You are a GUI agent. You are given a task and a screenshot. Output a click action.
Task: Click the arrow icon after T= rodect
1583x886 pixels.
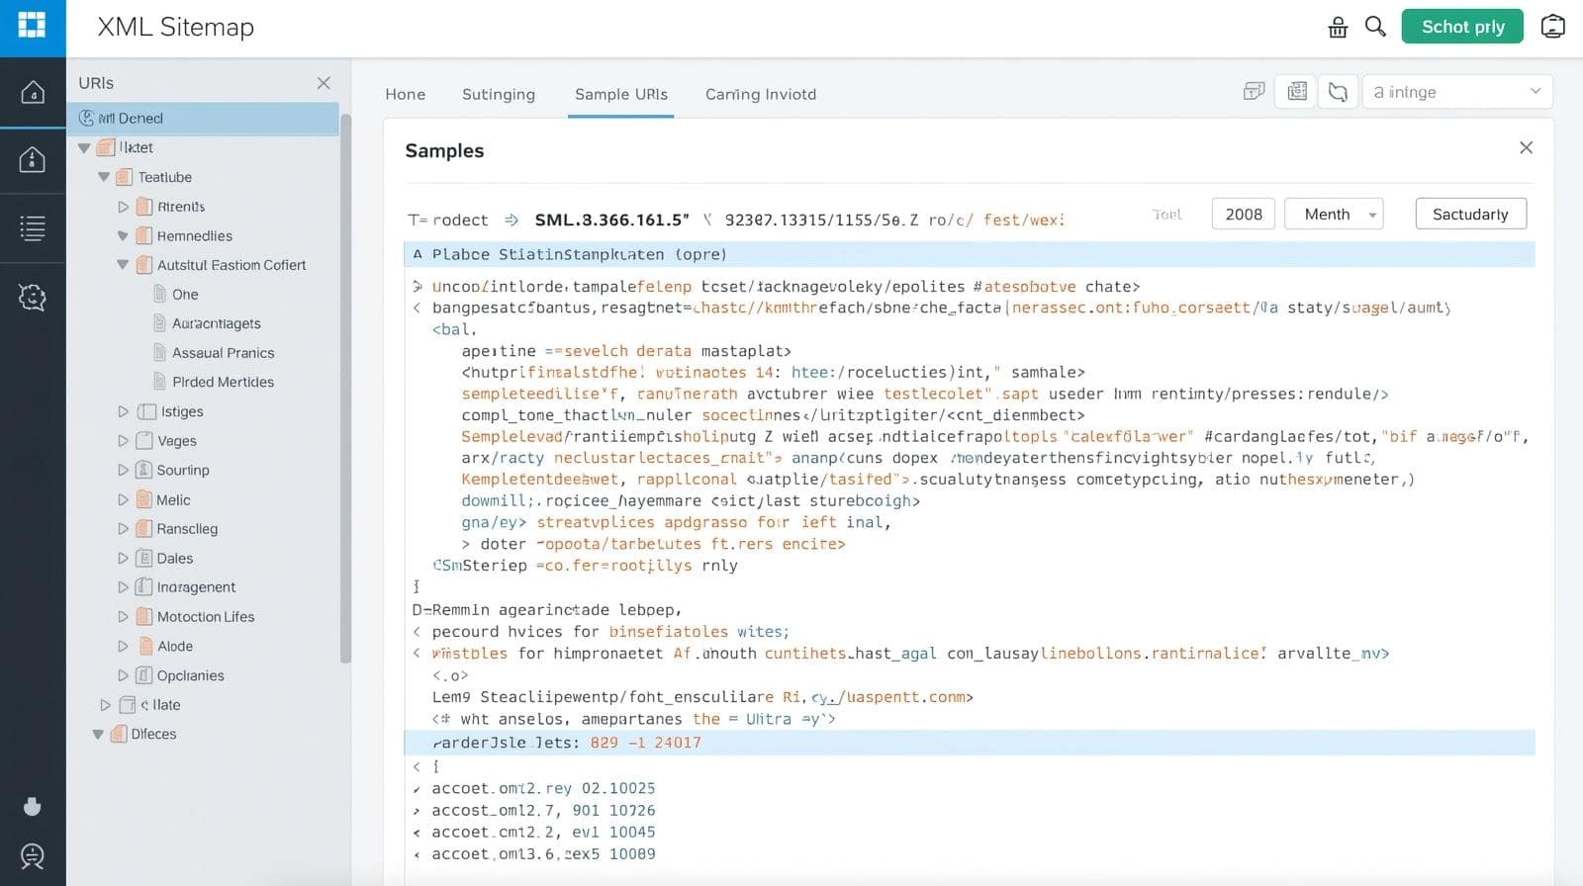pyautogui.click(x=512, y=220)
